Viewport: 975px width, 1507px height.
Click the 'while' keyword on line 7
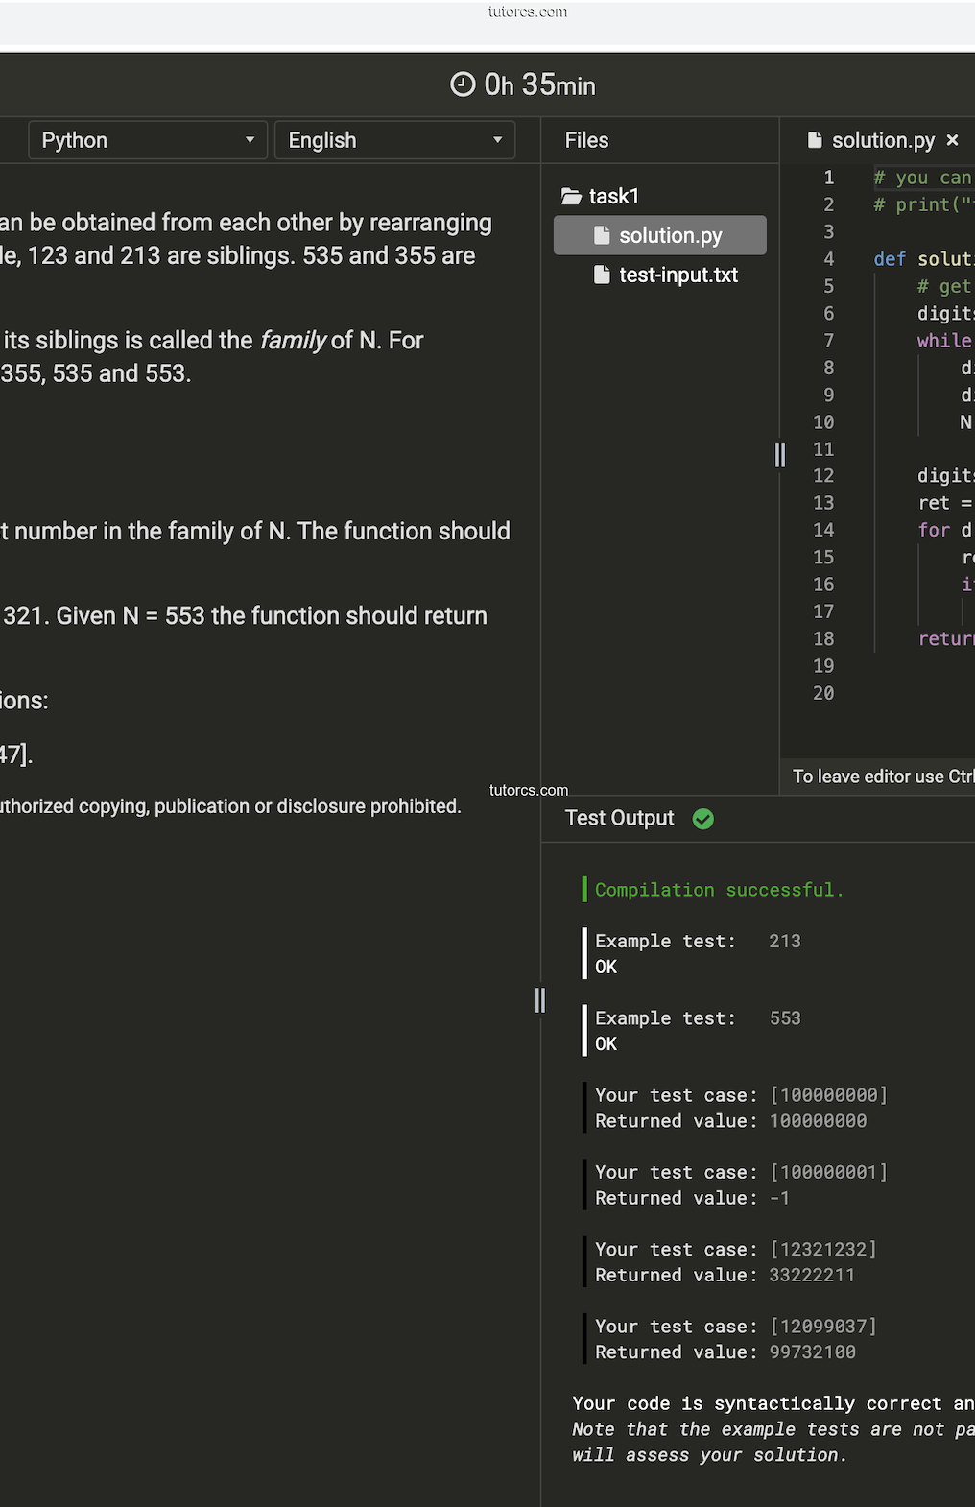click(x=944, y=341)
